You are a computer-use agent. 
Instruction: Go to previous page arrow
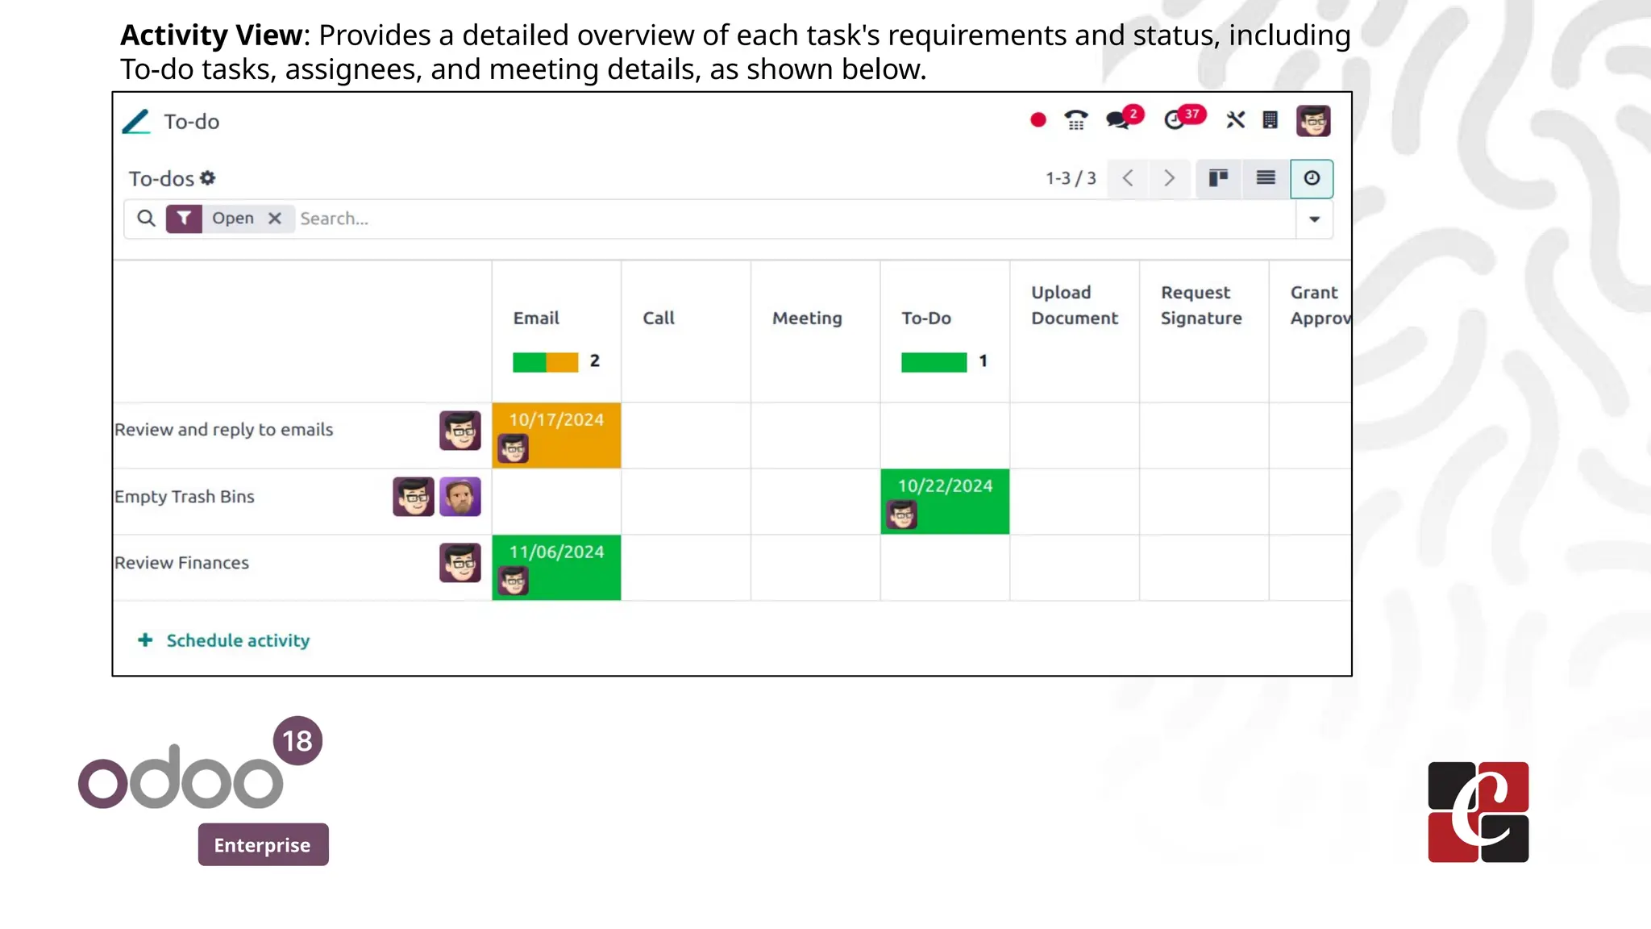tap(1129, 178)
